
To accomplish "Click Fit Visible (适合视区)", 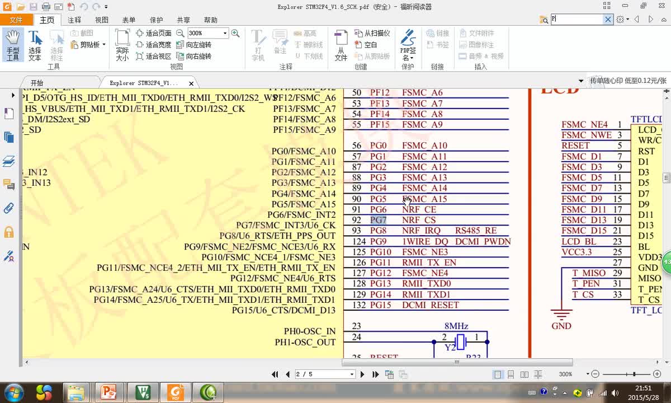I will coord(153,56).
